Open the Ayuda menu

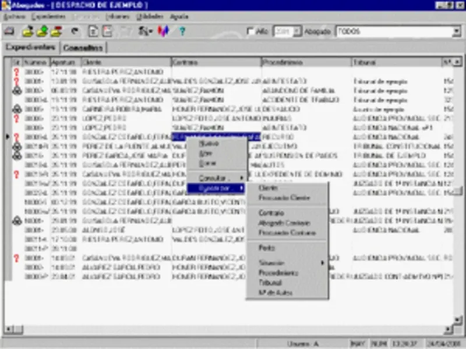[179, 17]
